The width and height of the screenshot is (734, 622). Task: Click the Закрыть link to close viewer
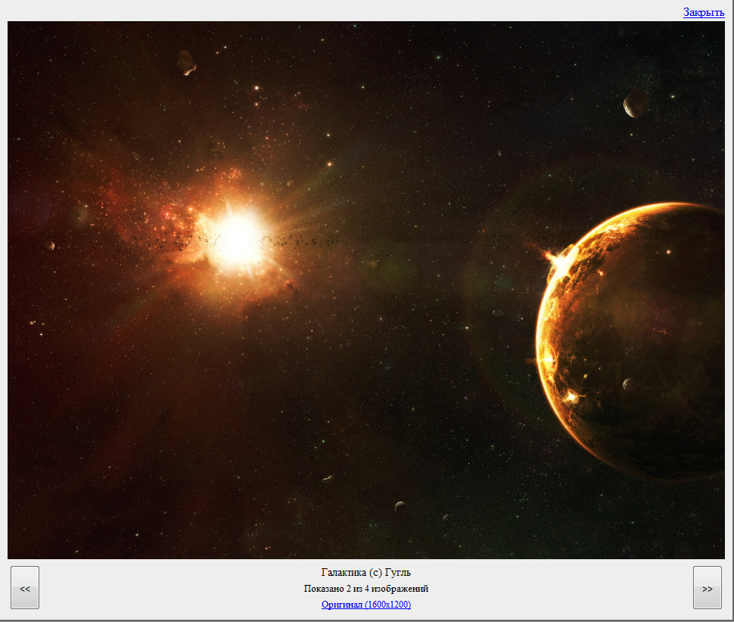tap(703, 12)
